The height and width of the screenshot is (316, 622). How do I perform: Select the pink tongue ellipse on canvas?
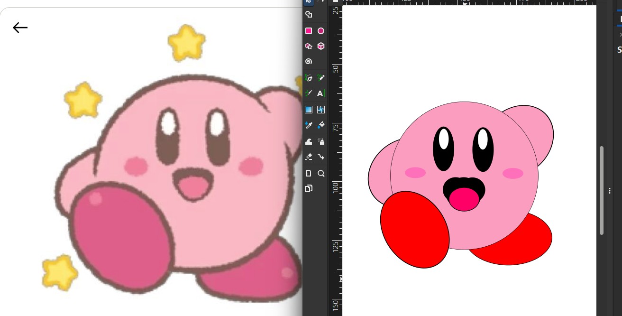(464, 199)
